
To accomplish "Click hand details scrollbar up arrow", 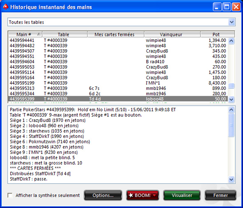I will [231, 110].
